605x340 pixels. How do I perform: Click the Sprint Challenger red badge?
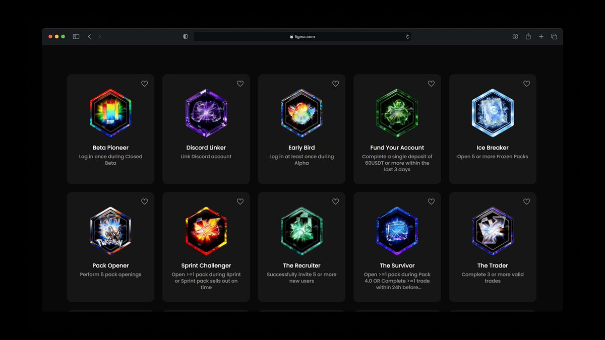click(206, 231)
